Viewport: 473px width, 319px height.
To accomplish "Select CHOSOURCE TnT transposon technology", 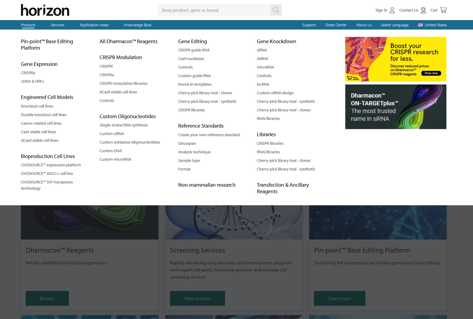I will (47, 185).
